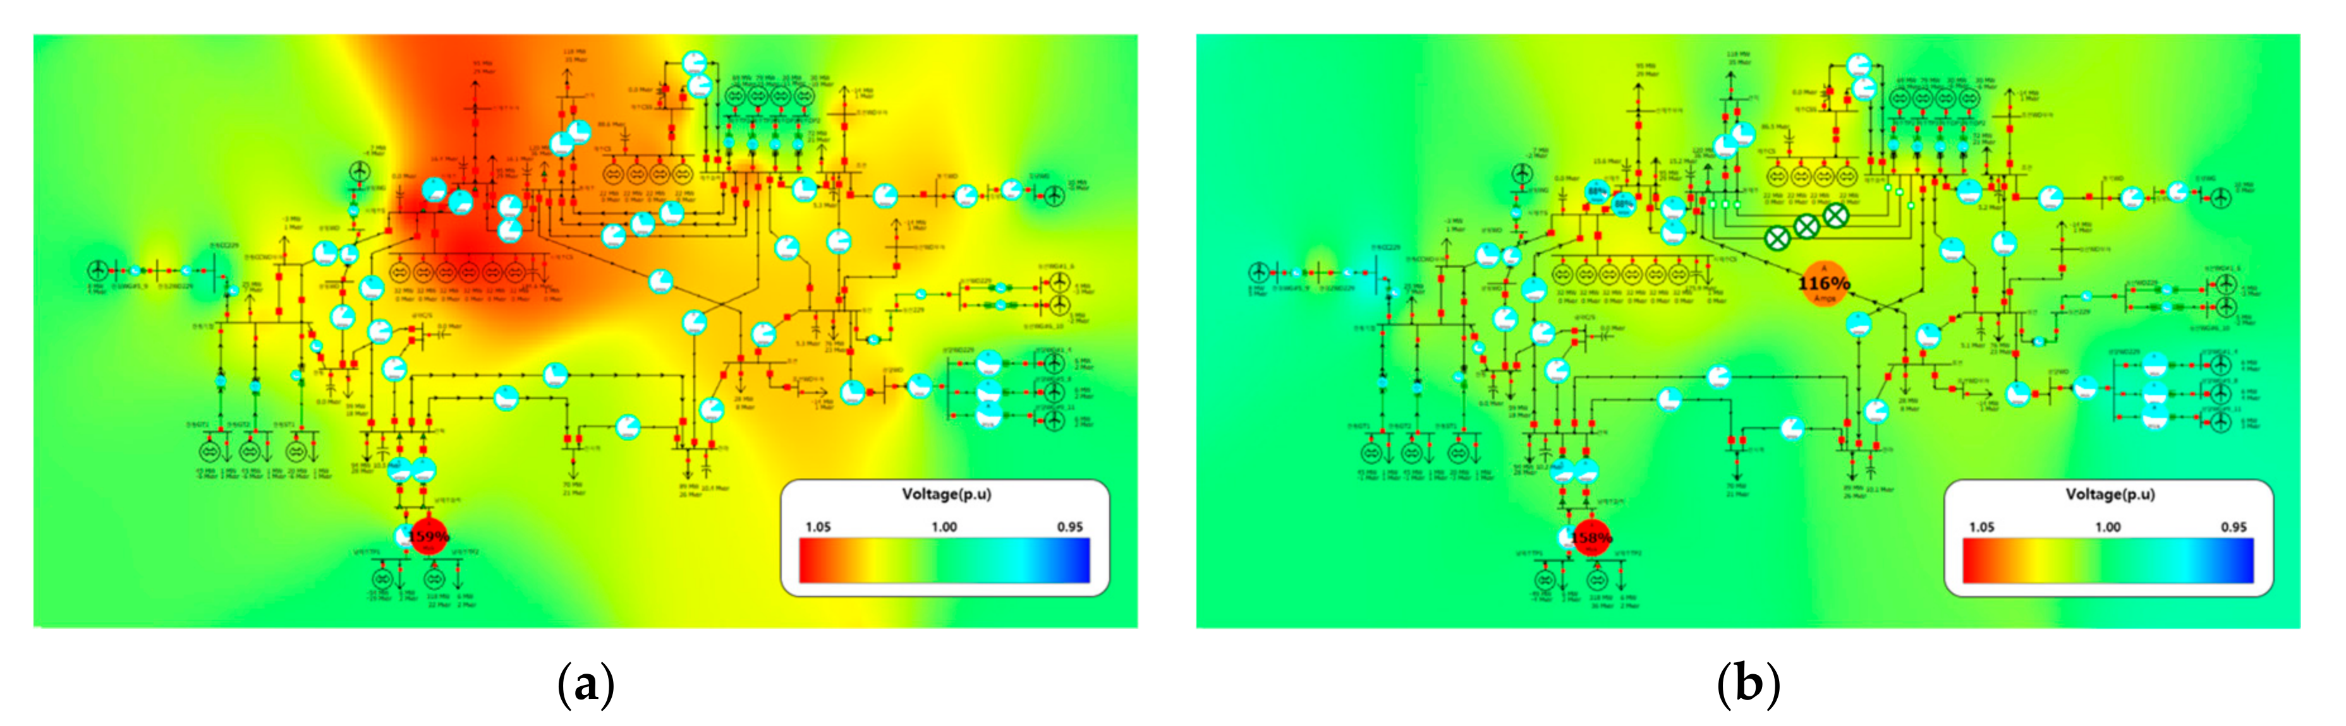Click the rightmost green X open-line marker in diagram (b)

coord(1835,215)
